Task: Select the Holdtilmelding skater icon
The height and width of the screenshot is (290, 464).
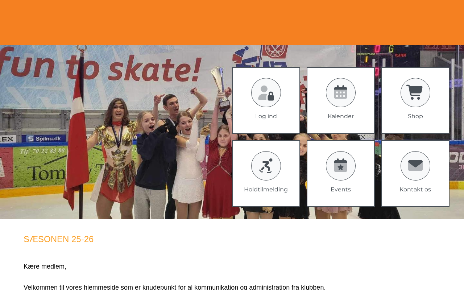Action: tap(266, 166)
